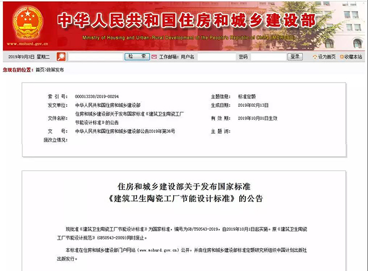Click the 发文单位 label
This screenshot has width=368, height=271.
click(57, 105)
